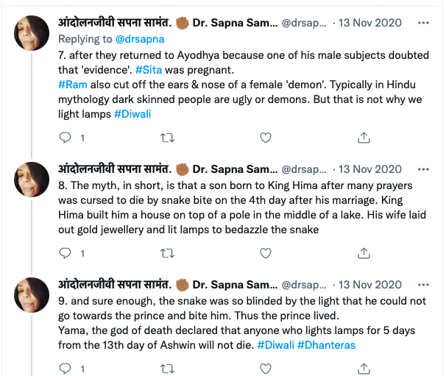Viewport: 446px width, 376px height.
Task: Retweet the King Hima myth tweet
Action: (167, 253)
